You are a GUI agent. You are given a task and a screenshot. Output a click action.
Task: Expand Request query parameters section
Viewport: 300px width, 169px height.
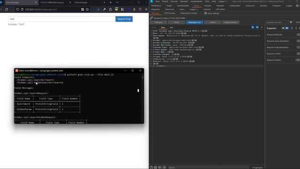(283, 41)
